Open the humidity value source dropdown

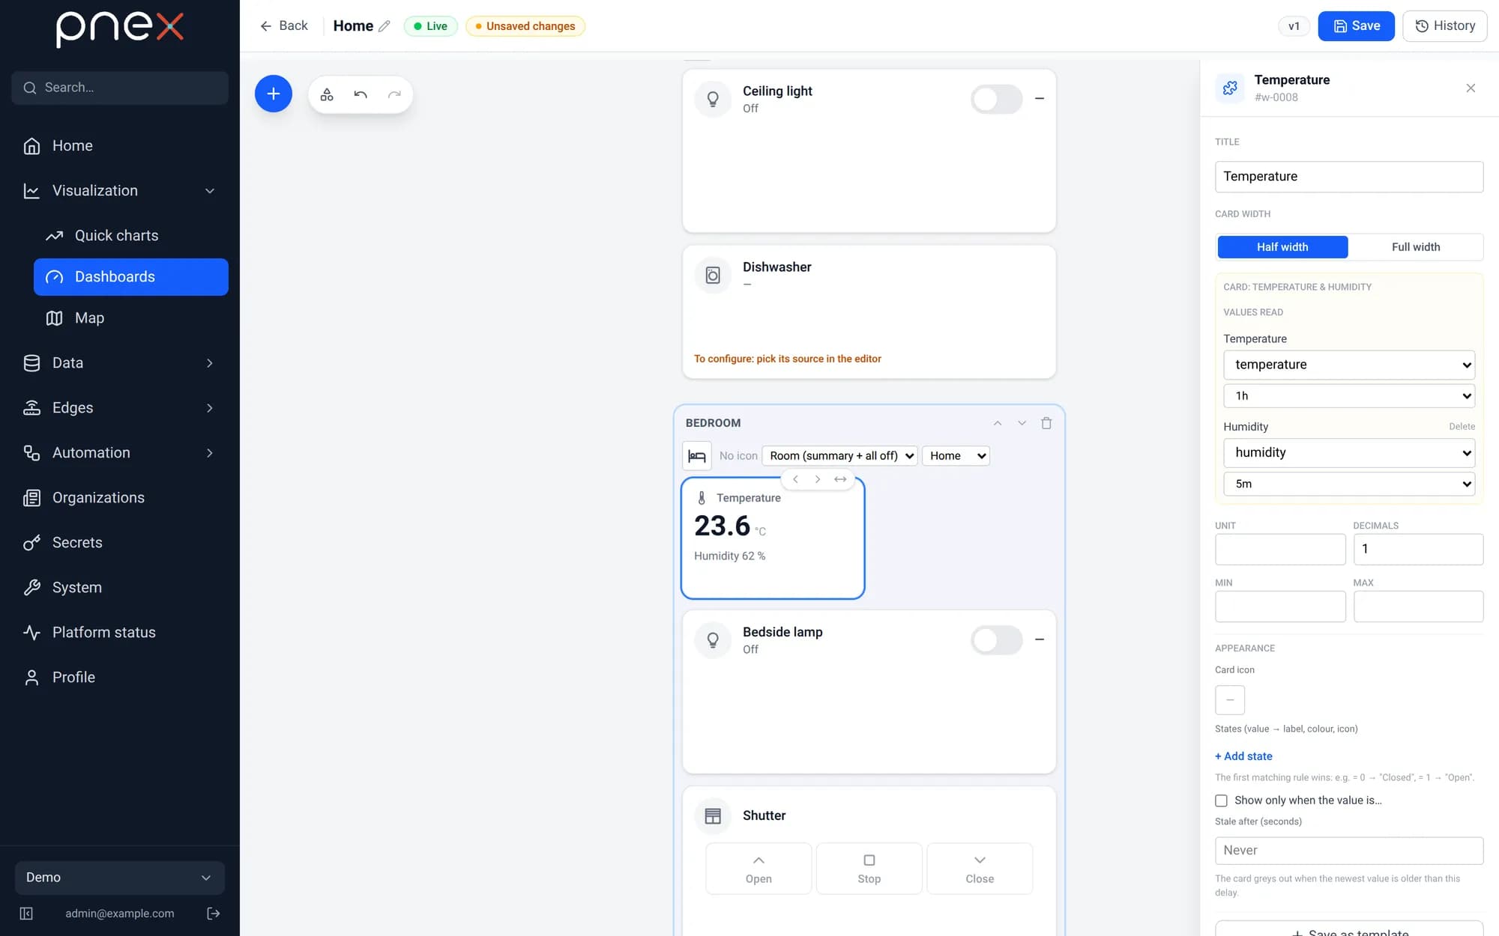point(1349,453)
